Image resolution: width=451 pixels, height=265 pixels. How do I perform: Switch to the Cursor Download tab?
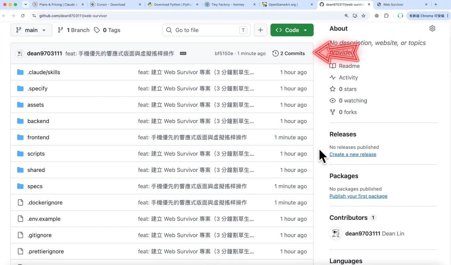[x=116, y=5]
